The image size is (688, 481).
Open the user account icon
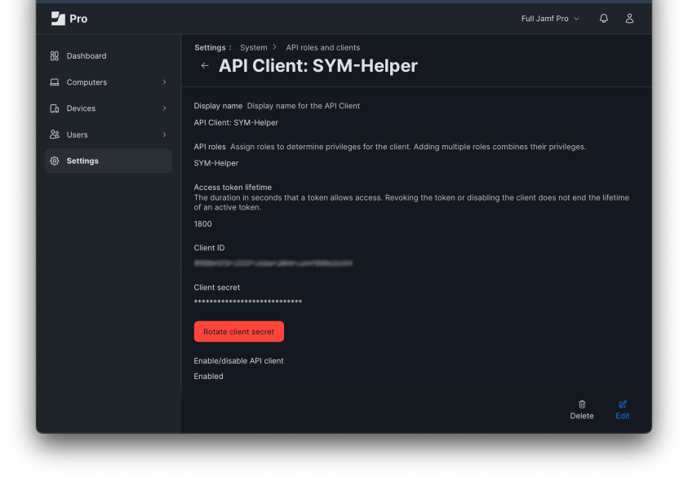point(629,19)
